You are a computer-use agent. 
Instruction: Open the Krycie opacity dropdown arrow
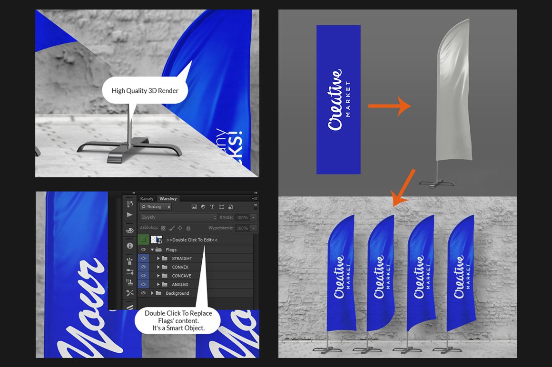click(x=253, y=218)
